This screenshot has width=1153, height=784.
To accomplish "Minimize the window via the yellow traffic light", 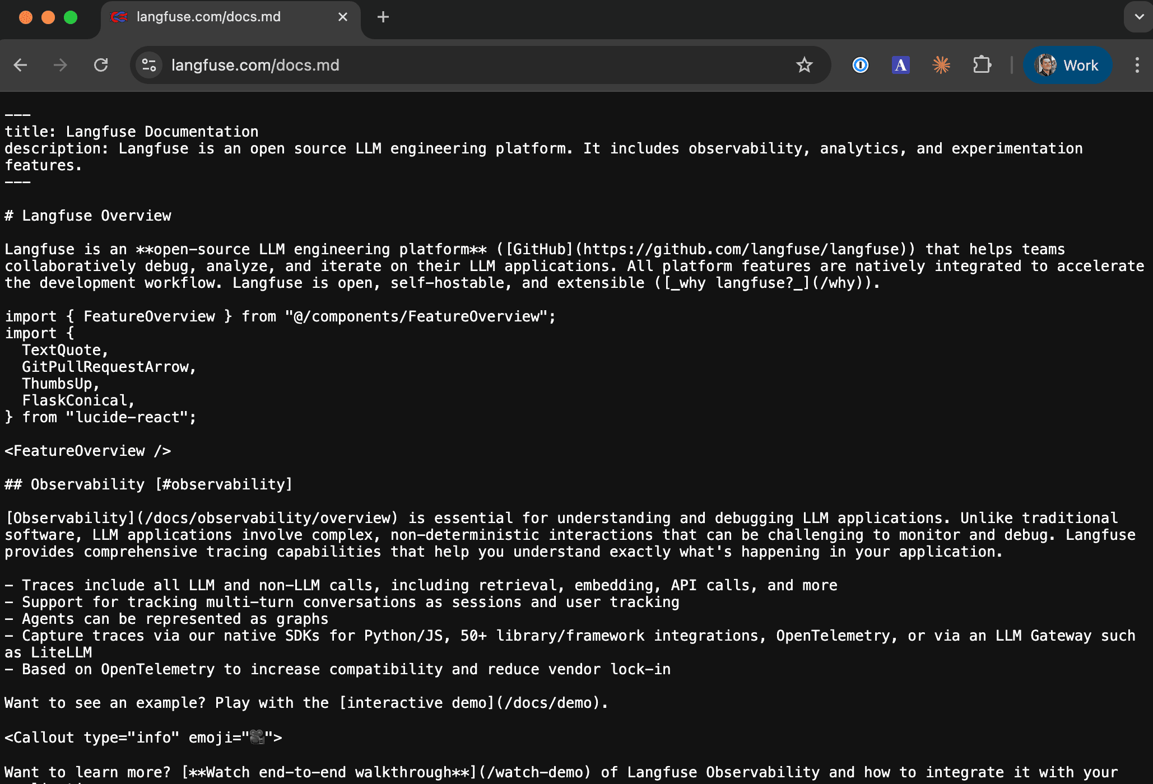I will [47, 17].
